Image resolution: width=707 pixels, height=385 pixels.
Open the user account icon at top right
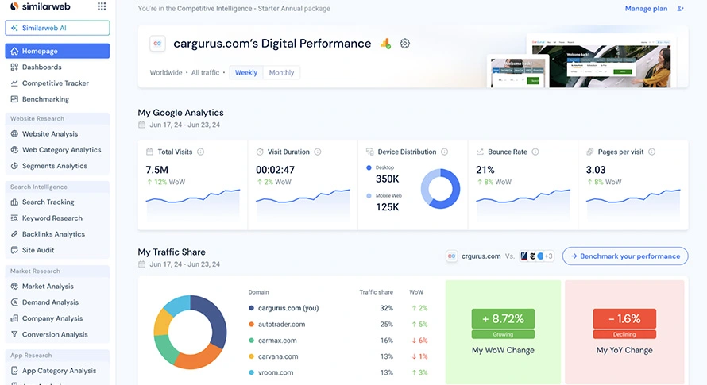[x=680, y=9]
